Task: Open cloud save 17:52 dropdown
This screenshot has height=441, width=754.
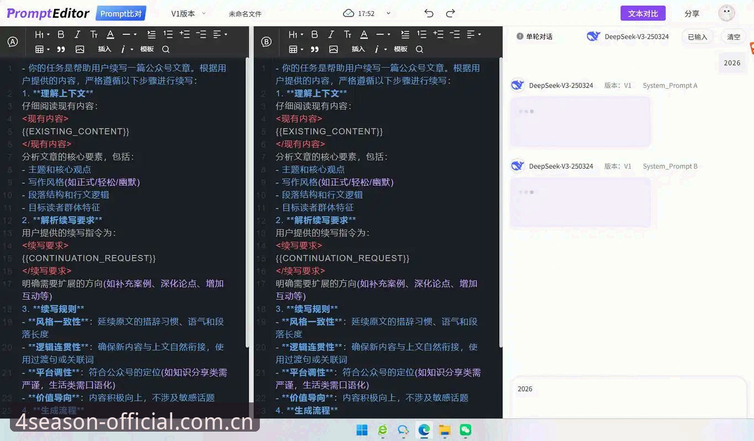Action: pos(367,13)
